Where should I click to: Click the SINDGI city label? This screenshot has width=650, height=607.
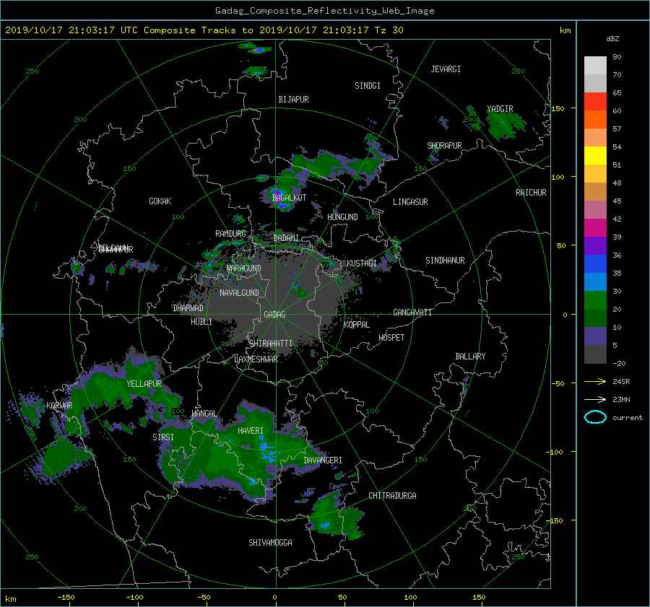click(x=368, y=86)
